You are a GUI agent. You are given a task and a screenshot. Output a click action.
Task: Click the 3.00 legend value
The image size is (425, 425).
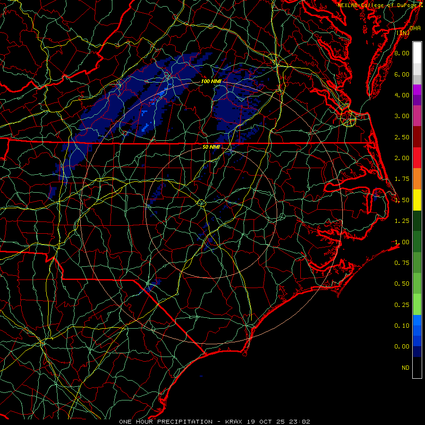pos(402,116)
